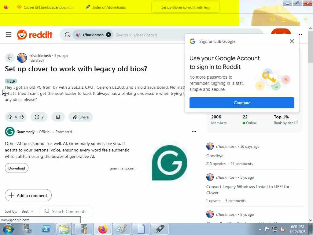Open Windows Start menu orb

click(8, 229)
